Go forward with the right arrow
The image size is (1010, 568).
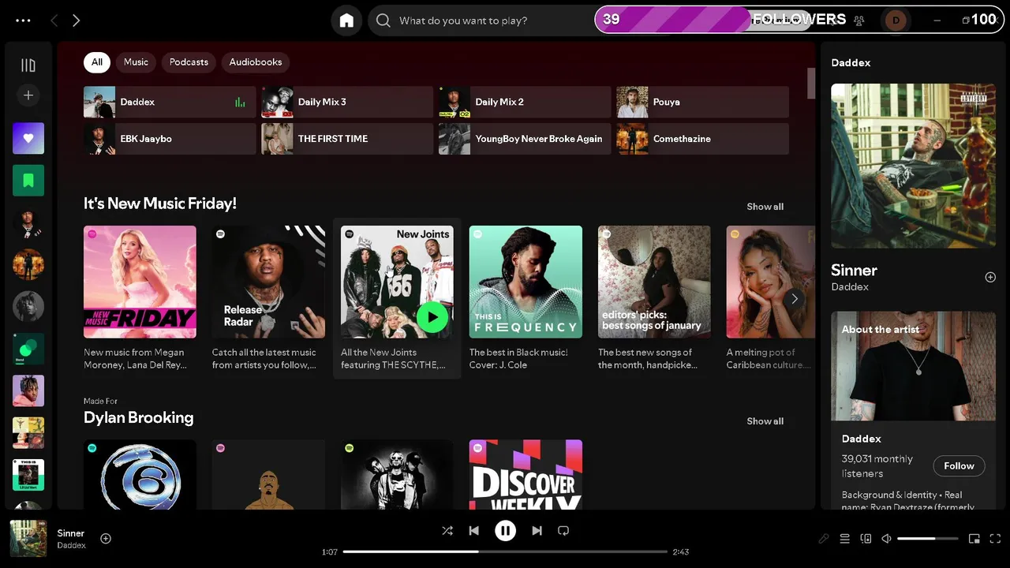pos(76,21)
